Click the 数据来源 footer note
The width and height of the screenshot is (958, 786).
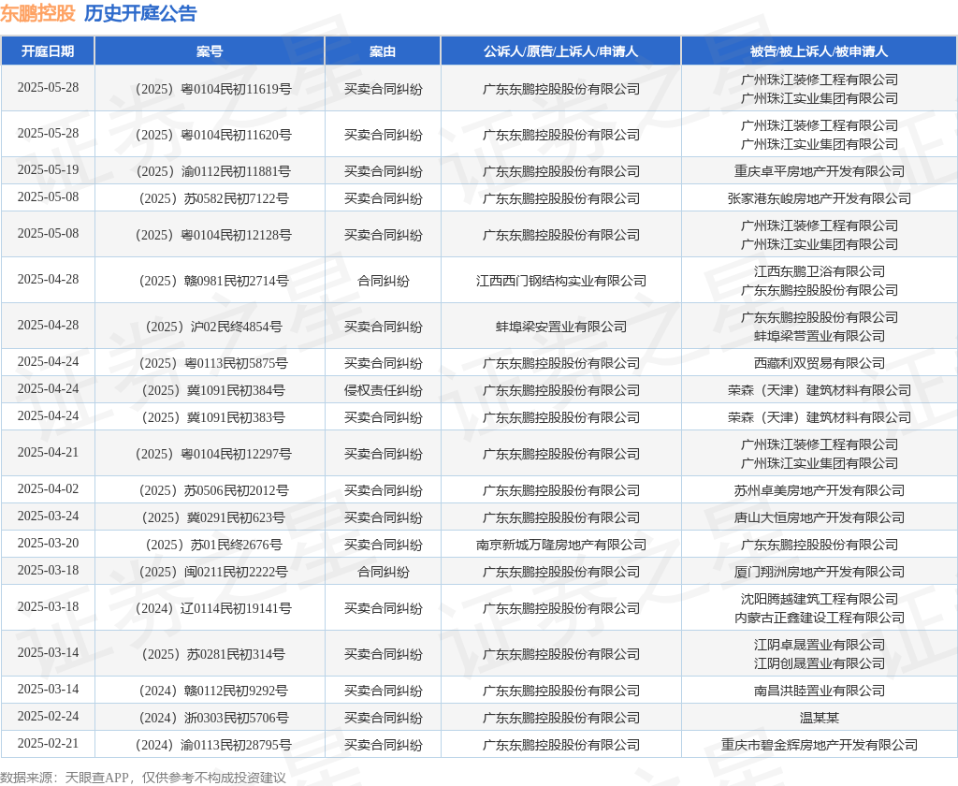[143, 778]
